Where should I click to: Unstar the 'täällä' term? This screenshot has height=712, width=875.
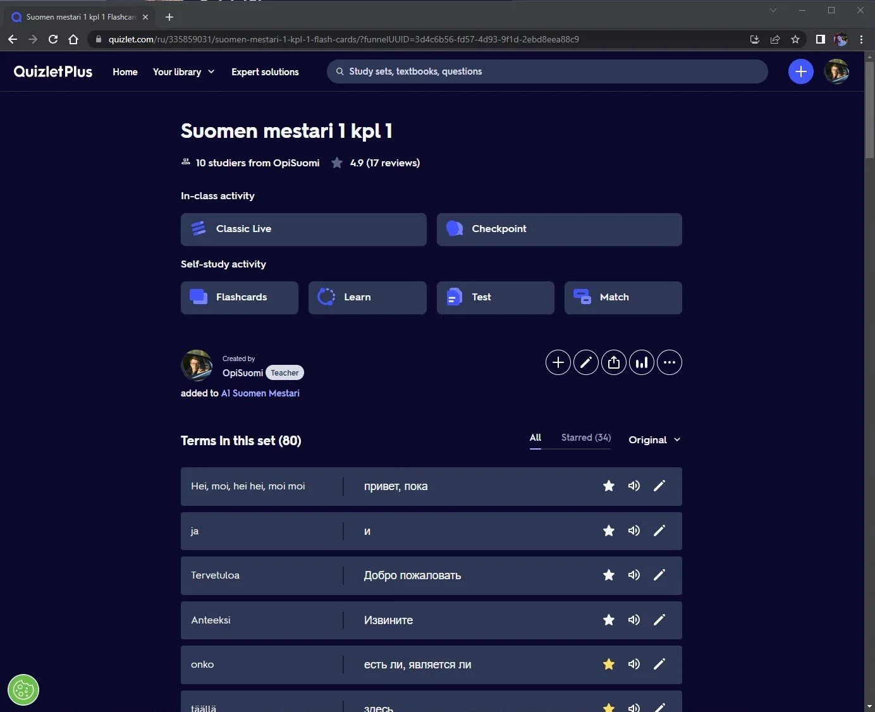click(x=608, y=708)
